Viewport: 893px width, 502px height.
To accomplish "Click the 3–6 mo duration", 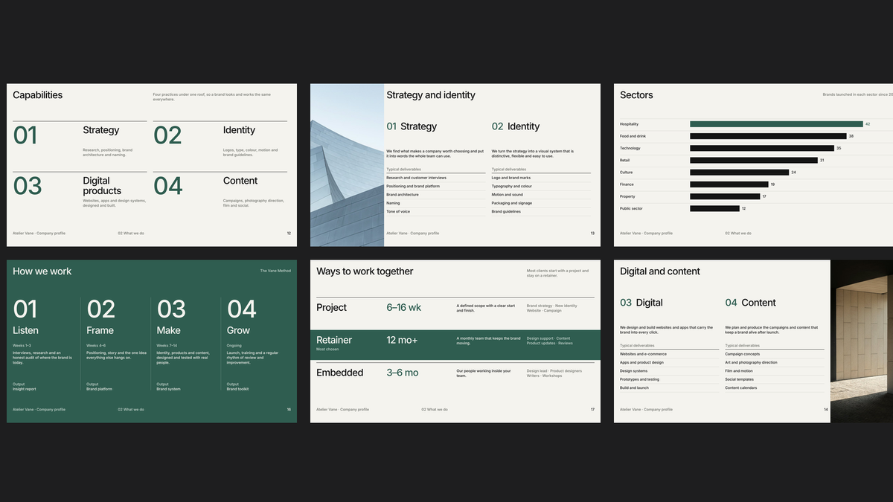I will pyautogui.click(x=403, y=373).
